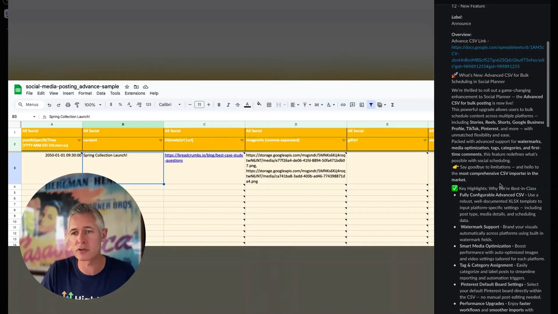Viewport: 558px width, 314px height.
Task: Increase font size with plus button
Action: pyautogui.click(x=208, y=105)
